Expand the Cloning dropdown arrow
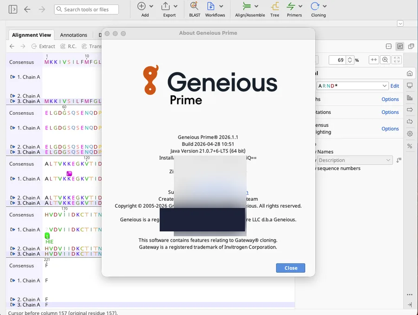The image size is (418, 315). click(325, 6)
